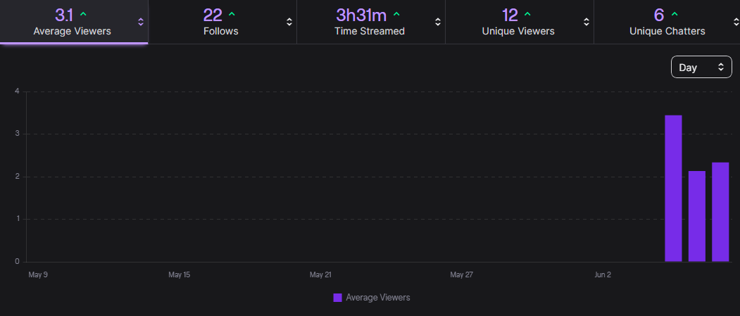Open the Day granularity dropdown
The image size is (740, 316).
(x=701, y=67)
